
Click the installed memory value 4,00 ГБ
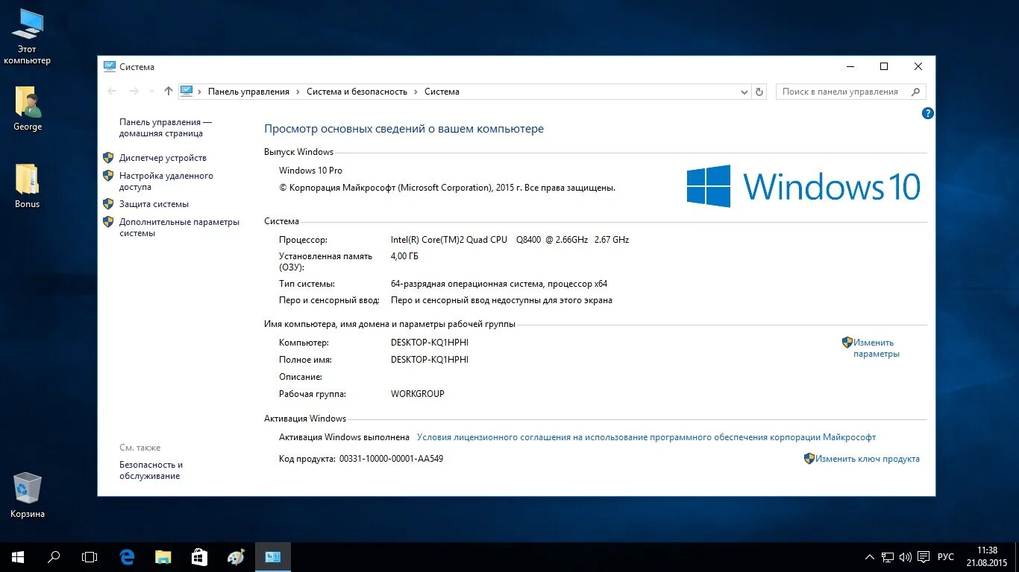pos(404,256)
